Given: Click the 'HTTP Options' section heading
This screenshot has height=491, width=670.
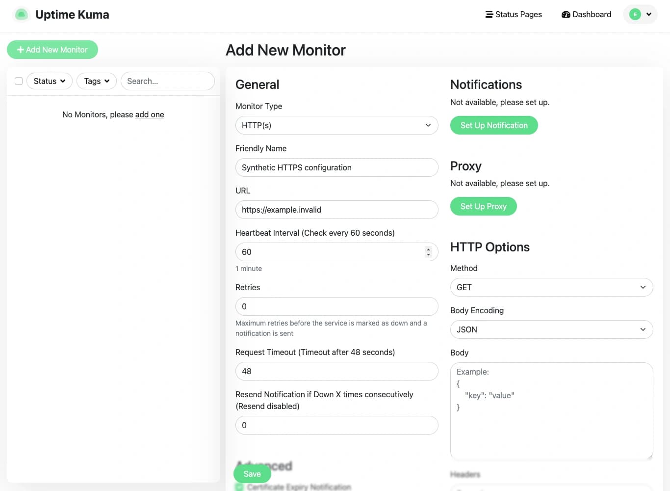Looking at the screenshot, I should tap(490, 247).
